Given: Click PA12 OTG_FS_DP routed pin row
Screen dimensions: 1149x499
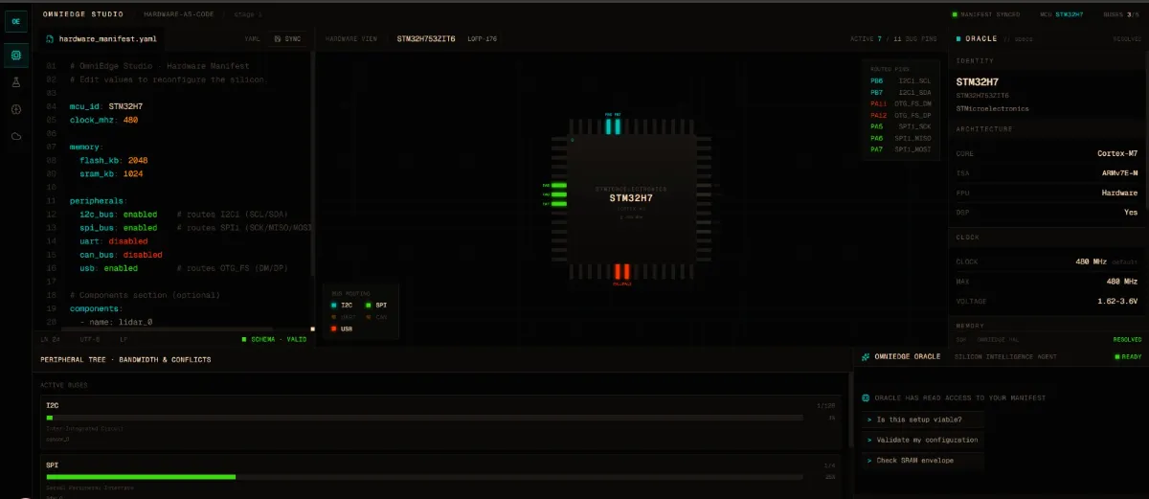Looking at the screenshot, I should pos(899,115).
